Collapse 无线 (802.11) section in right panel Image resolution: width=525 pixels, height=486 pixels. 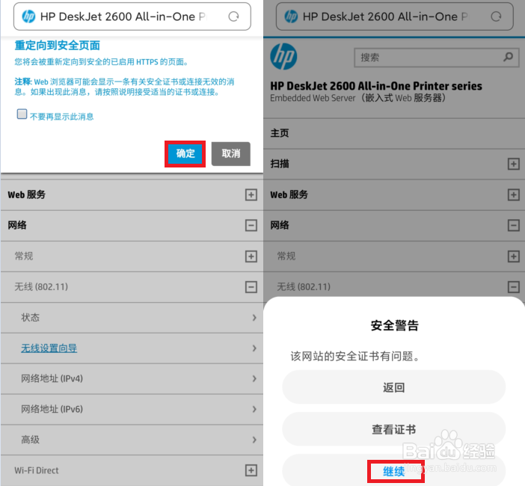513,287
